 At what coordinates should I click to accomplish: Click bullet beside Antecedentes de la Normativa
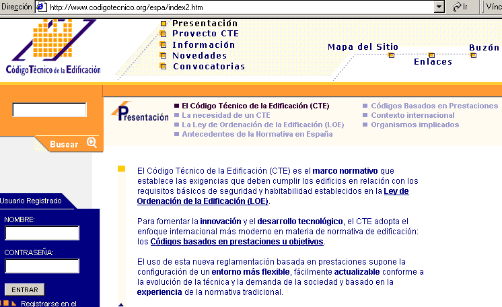point(177,134)
